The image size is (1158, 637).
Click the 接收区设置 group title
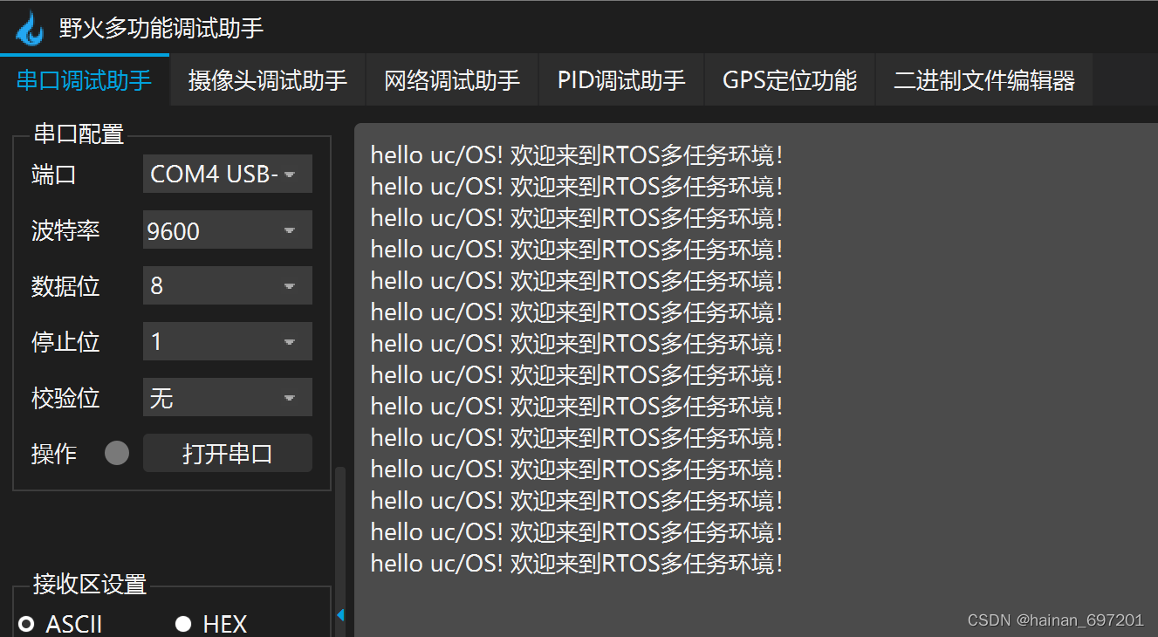(x=90, y=584)
